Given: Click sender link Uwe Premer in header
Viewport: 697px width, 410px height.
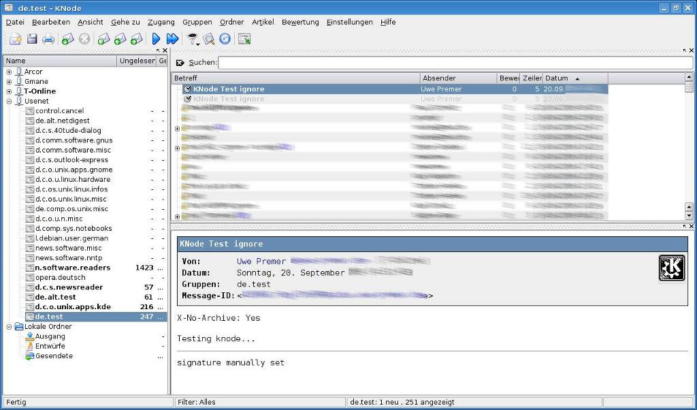Looking at the screenshot, I should pos(261,261).
